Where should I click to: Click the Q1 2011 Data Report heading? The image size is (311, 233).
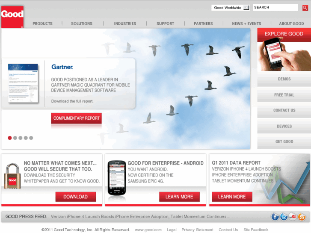[x=236, y=163]
